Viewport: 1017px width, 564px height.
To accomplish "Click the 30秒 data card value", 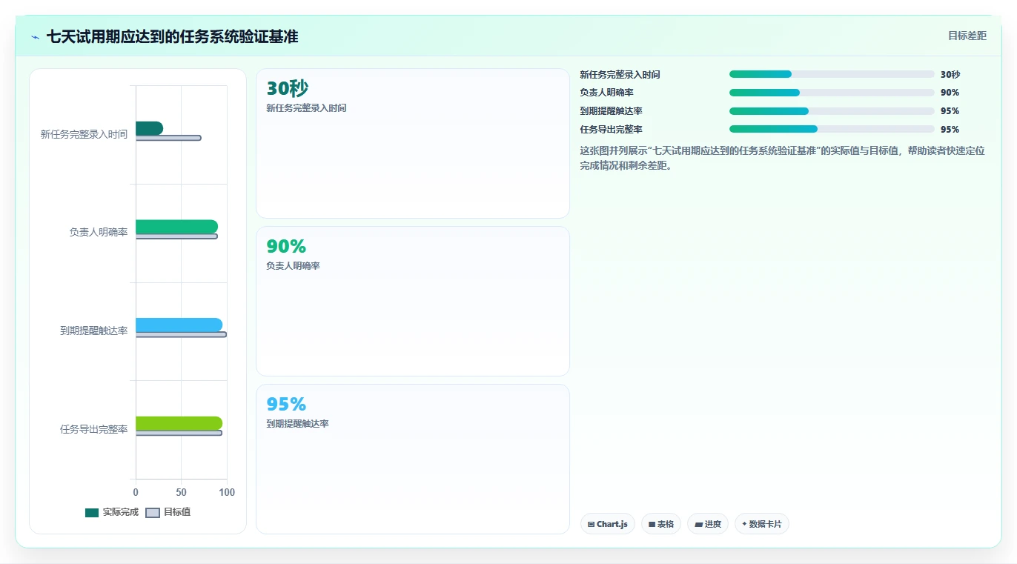I will (288, 88).
